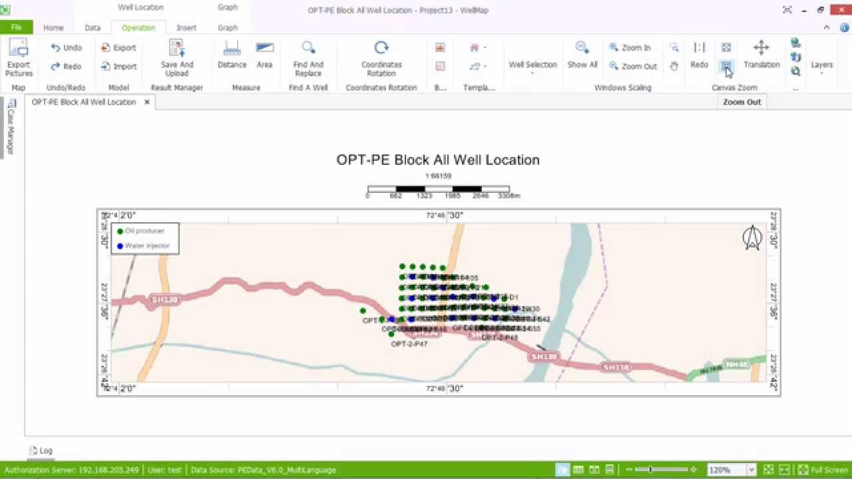Click the zoom slider minus button
The width and height of the screenshot is (852, 479).
pyautogui.click(x=629, y=470)
